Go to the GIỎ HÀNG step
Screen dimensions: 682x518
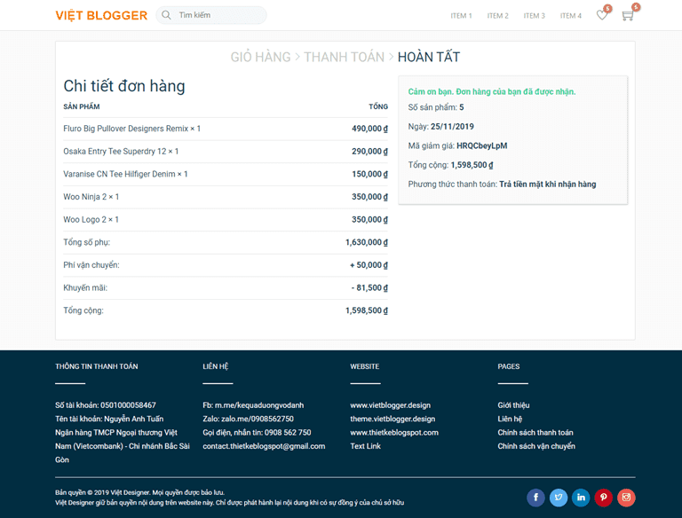pos(260,57)
